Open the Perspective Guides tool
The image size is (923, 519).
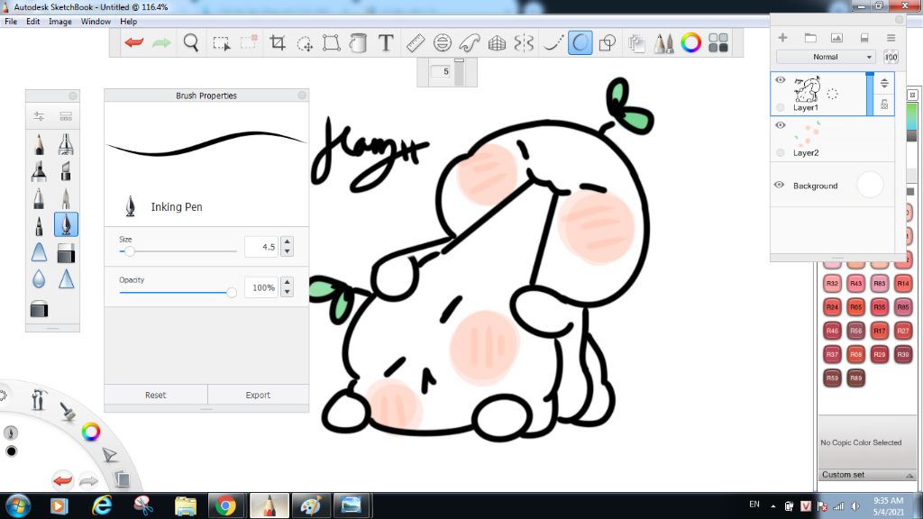click(497, 42)
